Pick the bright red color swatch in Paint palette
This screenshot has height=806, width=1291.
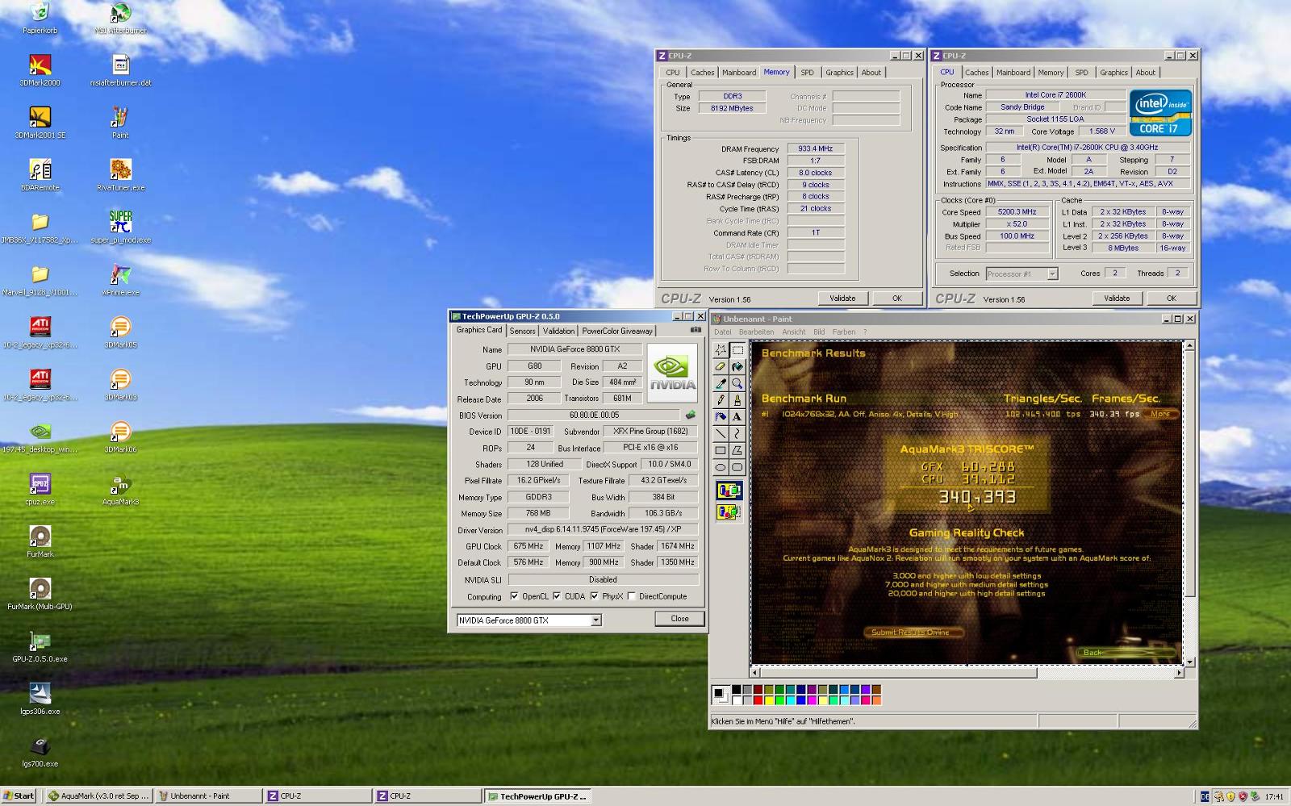(758, 700)
